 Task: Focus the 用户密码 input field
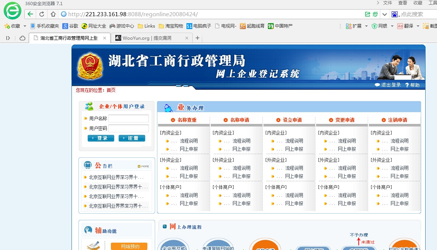tap(129, 128)
